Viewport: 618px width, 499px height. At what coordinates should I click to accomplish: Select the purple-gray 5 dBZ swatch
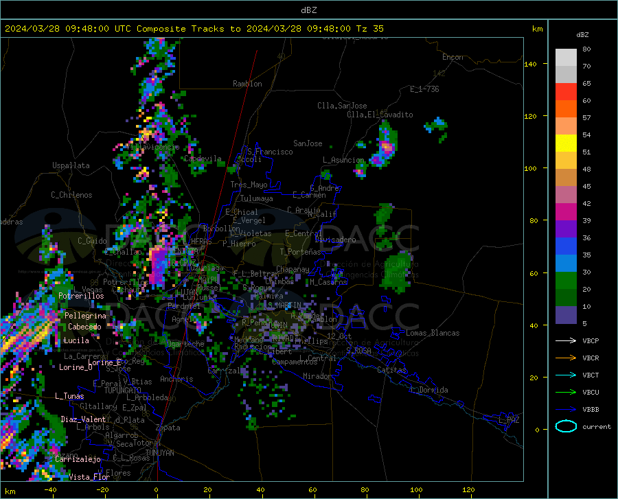pos(566,315)
